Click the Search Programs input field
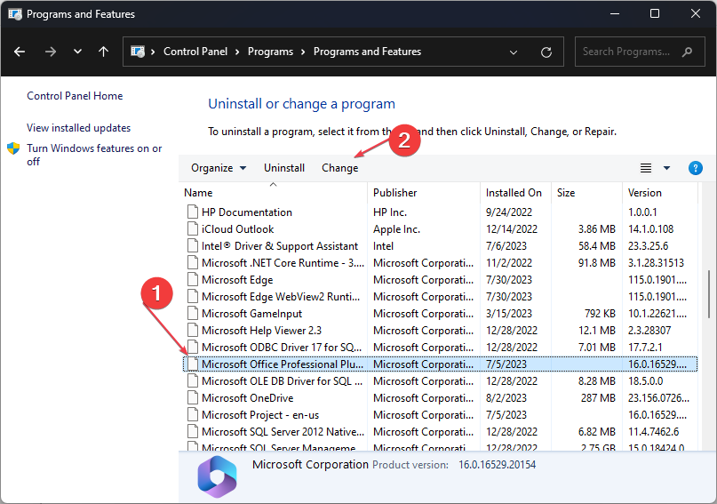This screenshot has height=504, width=717. tap(625, 52)
